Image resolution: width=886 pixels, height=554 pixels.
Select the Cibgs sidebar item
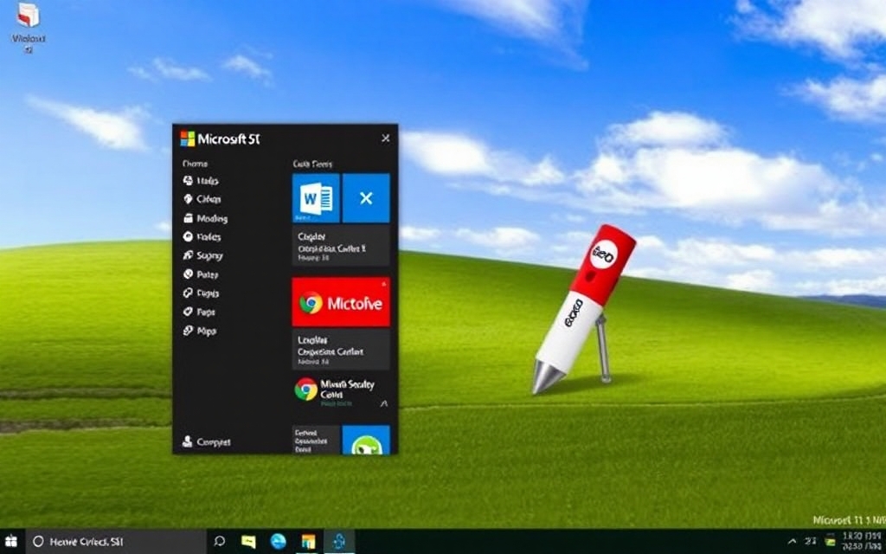(202, 199)
